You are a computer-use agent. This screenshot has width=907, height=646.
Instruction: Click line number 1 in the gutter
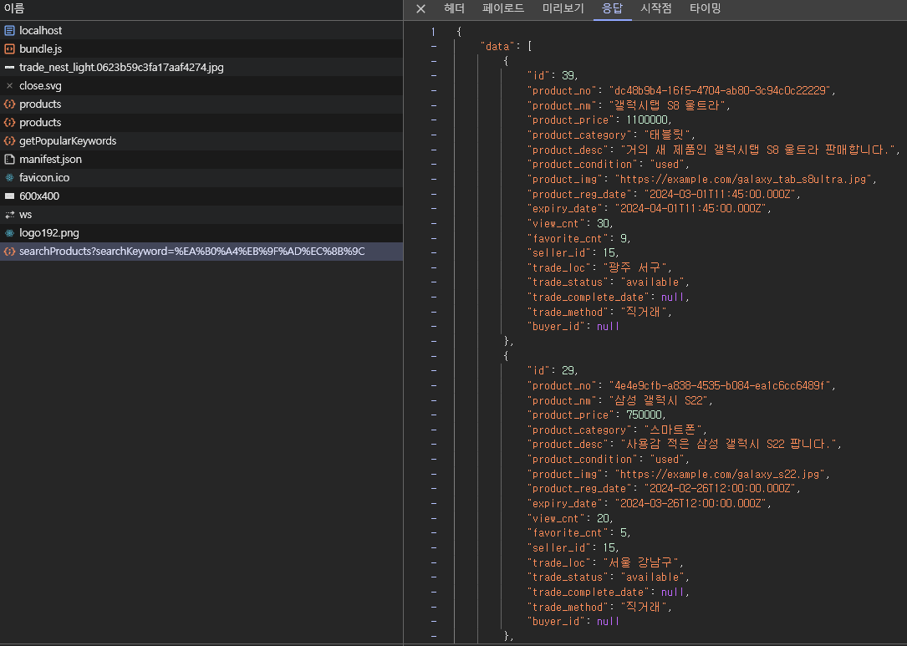coord(433,32)
